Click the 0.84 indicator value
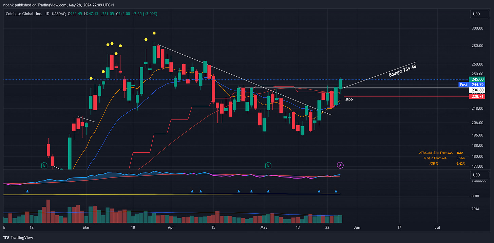This screenshot has width=494, height=243. (460, 153)
